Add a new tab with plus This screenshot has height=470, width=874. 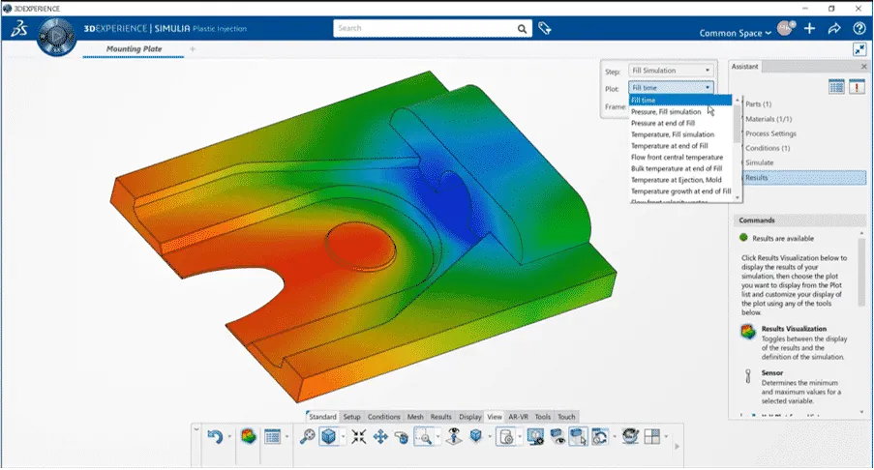tap(193, 49)
